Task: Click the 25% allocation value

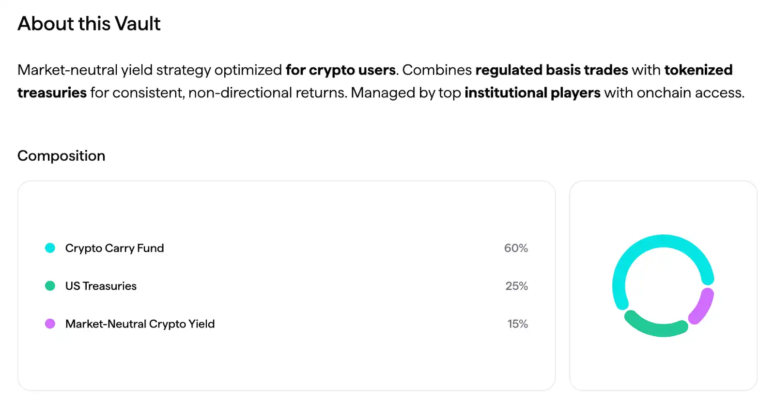Action: coord(516,286)
